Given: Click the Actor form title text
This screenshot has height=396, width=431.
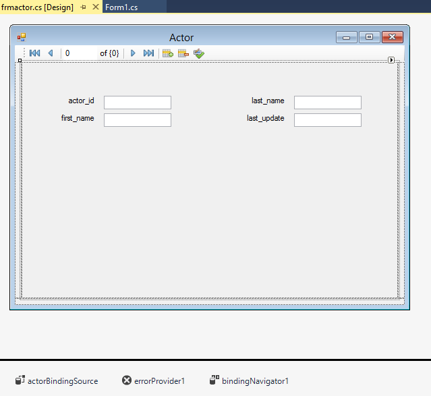Looking at the screenshot, I should (181, 38).
